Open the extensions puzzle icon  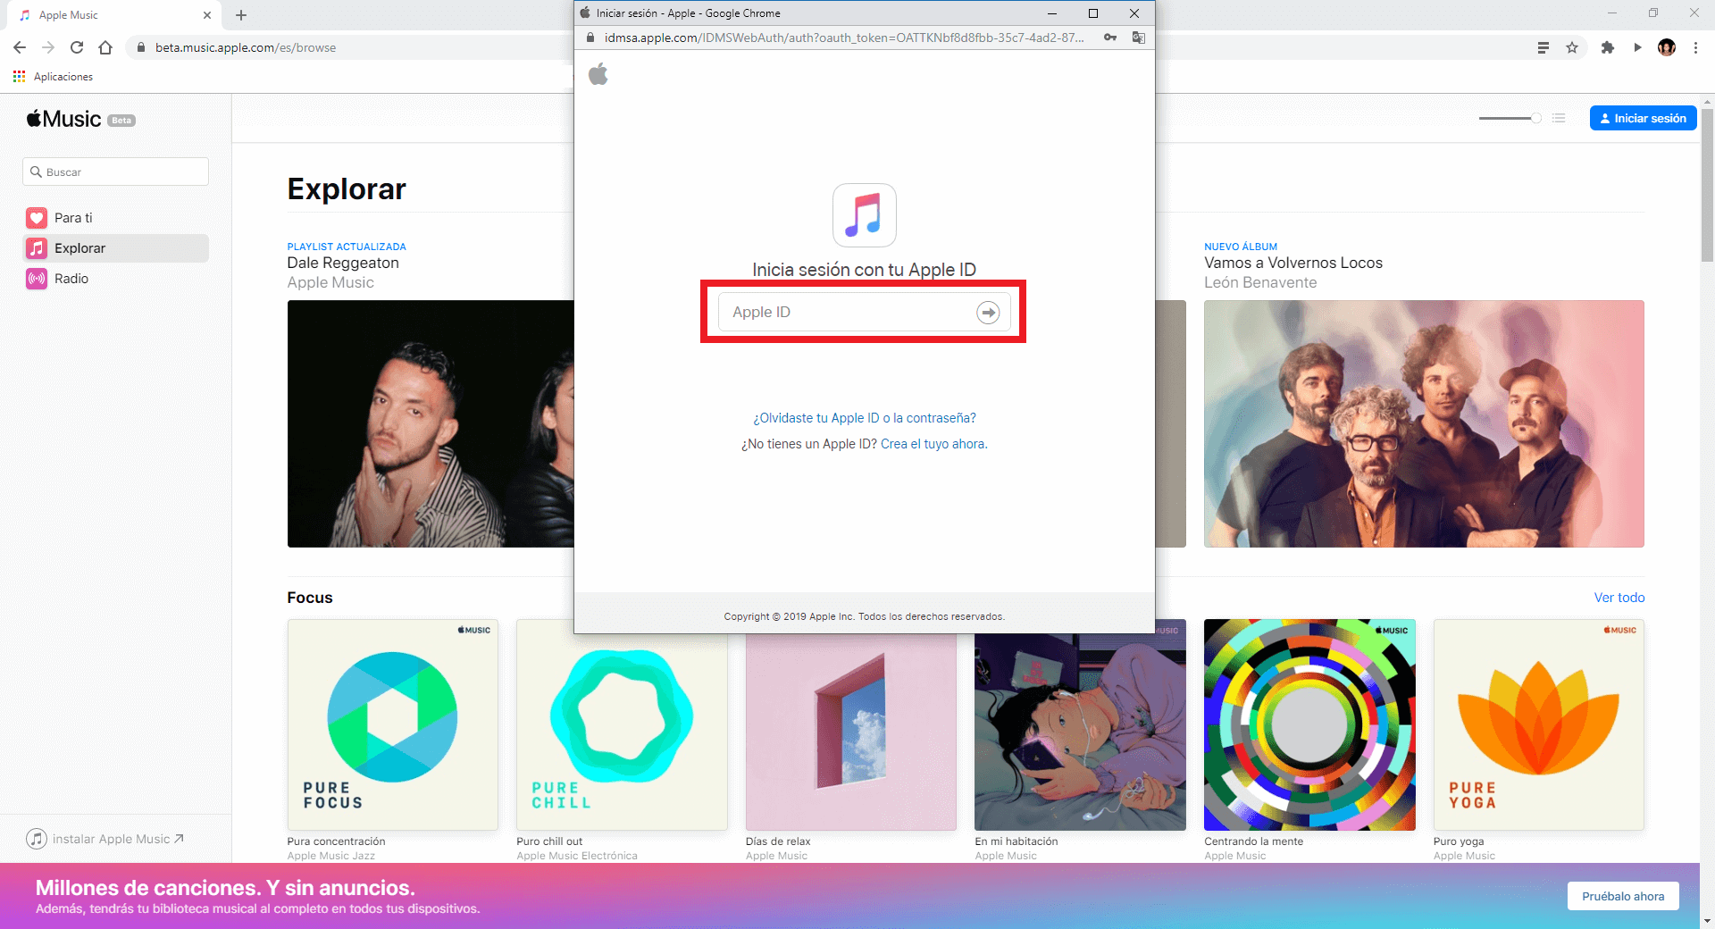coord(1608,47)
